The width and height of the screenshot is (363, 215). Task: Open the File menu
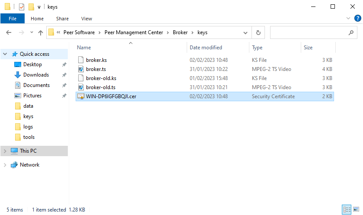(13, 19)
